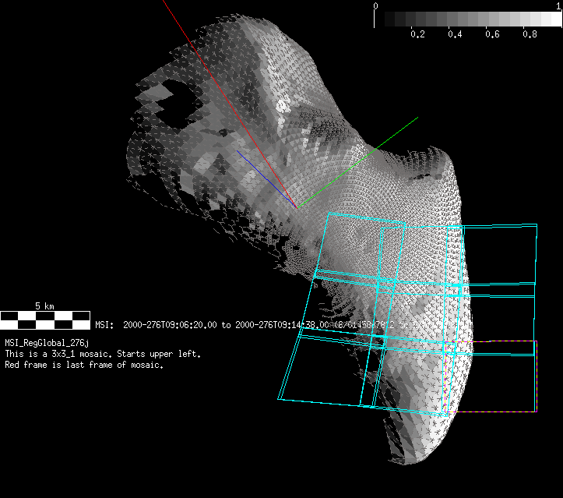
Task: Click the legend's 0 label
Action: tap(375, 5)
